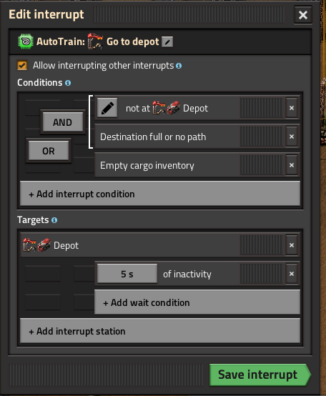The height and width of the screenshot is (396, 326).
Task: Open '+ Add interrupt station' selector
Action: tap(160, 331)
